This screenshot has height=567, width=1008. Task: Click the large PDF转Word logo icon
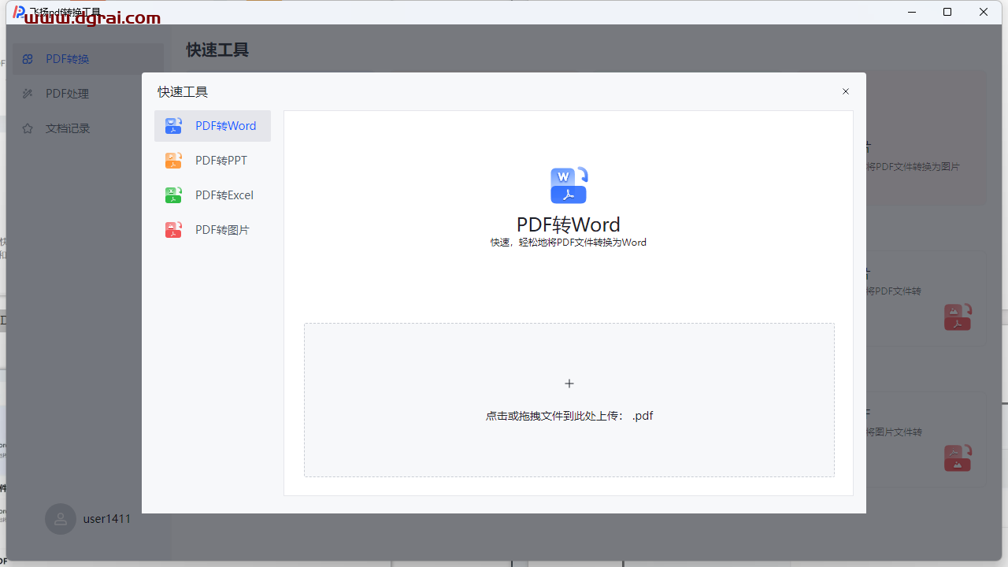(x=569, y=186)
